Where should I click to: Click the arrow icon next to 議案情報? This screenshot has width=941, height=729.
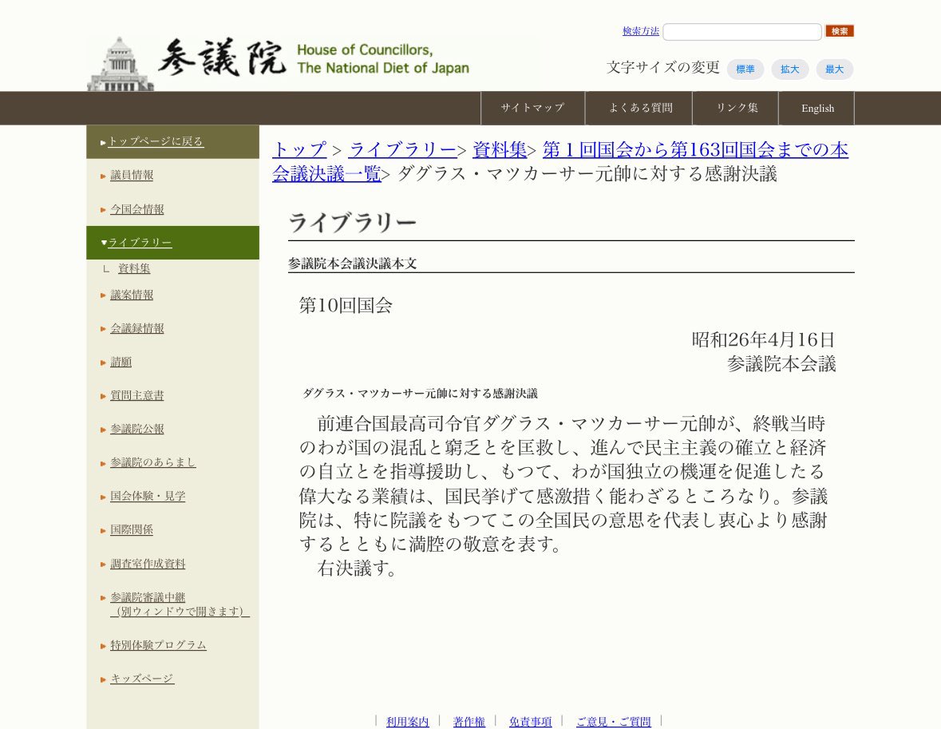coord(104,294)
